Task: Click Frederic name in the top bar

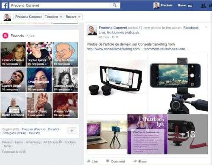Action: (167, 5)
